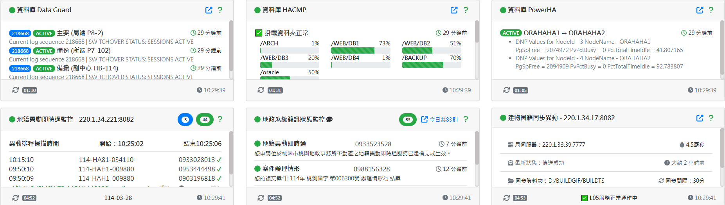The width and height of the screenshot is (725, 205).
Task: Click the /WEB/DB2 51% usage bar
Action: [432, 50]
